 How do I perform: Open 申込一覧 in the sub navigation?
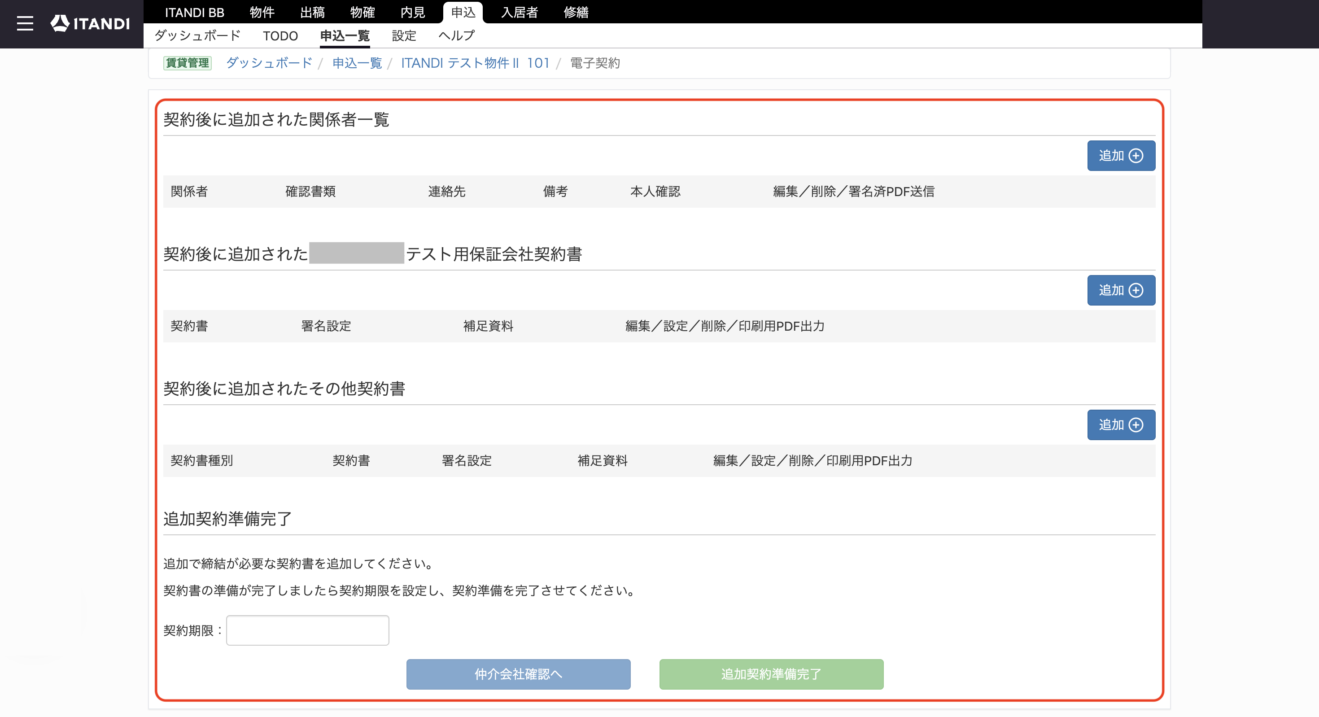[345, 36]
